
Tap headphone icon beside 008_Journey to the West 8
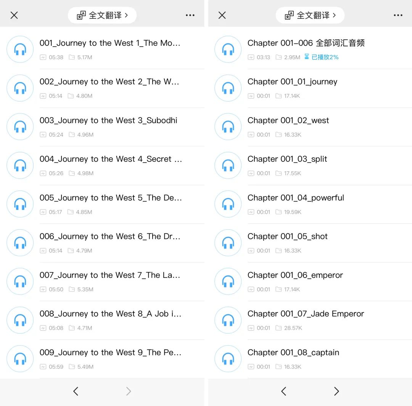pos(20,320)
